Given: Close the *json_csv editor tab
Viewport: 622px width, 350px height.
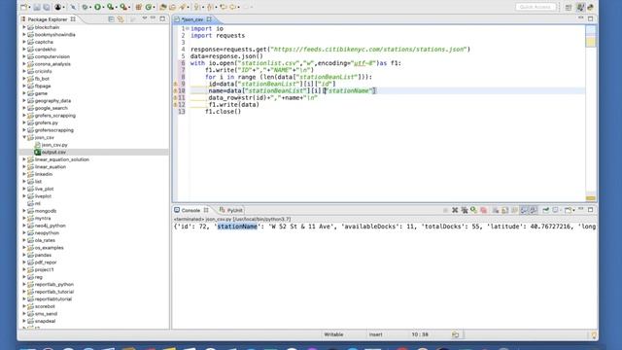Looking at the screenshot, I should (209, 19).
